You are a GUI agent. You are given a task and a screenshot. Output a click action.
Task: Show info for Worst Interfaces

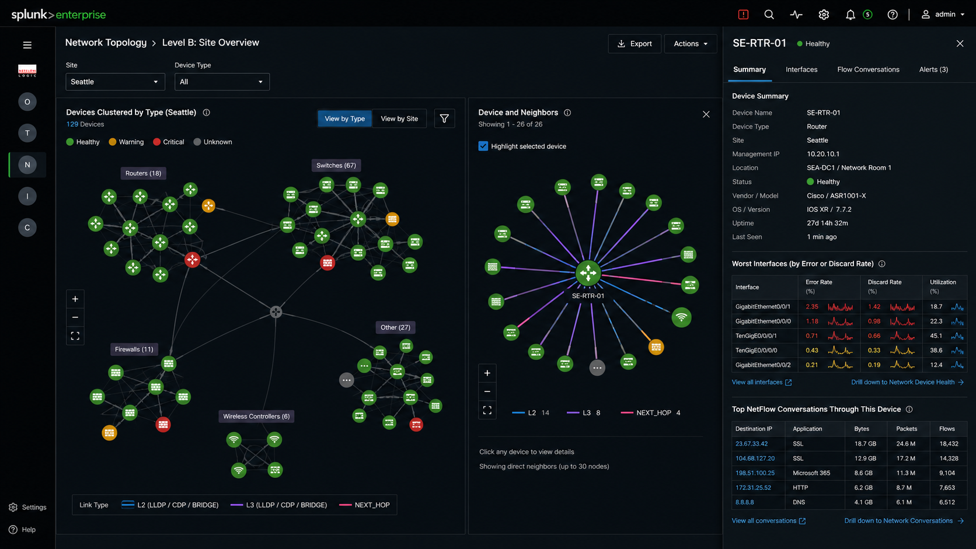click(882, 264)
